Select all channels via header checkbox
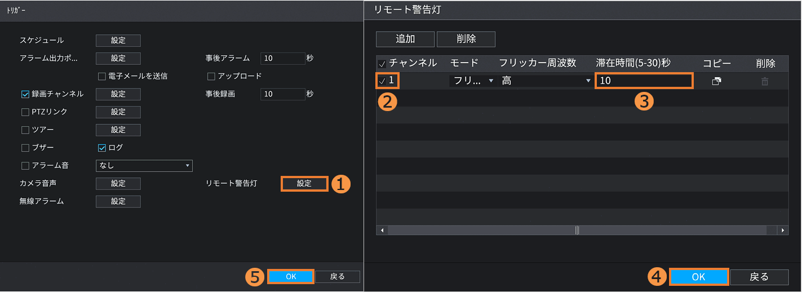 [382, 64]
